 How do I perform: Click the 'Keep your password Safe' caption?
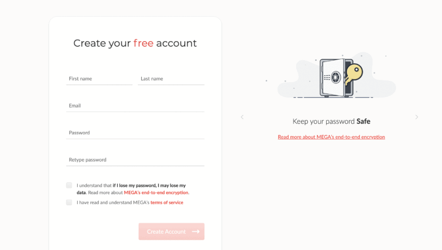click(x=331, y=121)
